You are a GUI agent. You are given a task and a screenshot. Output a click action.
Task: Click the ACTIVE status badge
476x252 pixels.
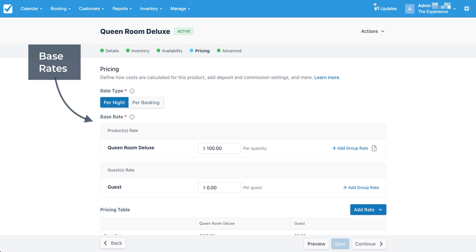click(184, 31)
